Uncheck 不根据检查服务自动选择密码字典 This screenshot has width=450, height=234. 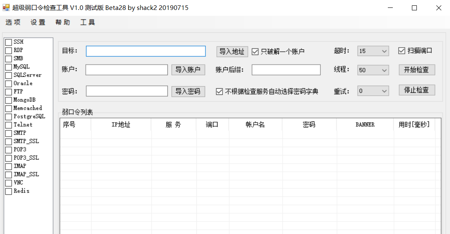click(x=219, y=92)
